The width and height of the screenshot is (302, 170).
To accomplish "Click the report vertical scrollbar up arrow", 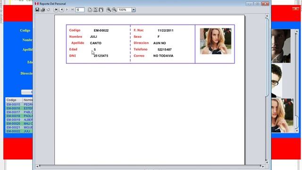I will pos(267,16).
